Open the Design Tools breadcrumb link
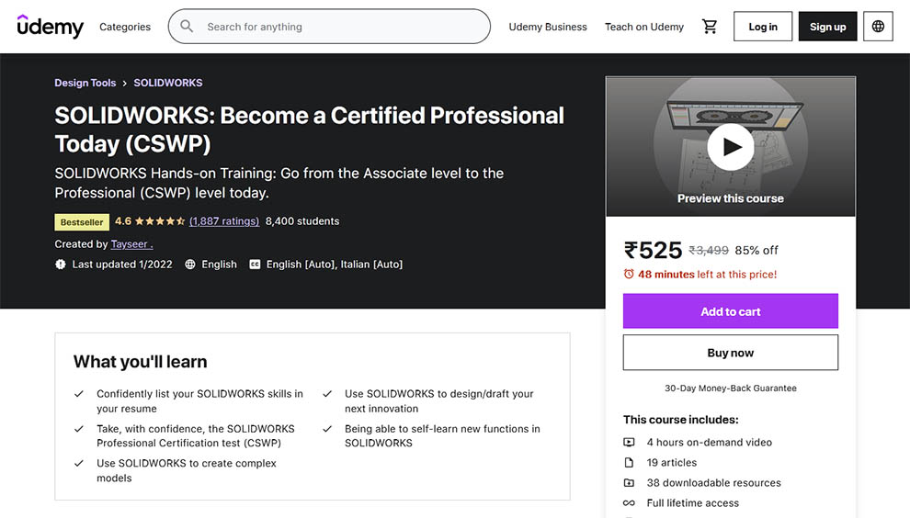 click(85, 83)
